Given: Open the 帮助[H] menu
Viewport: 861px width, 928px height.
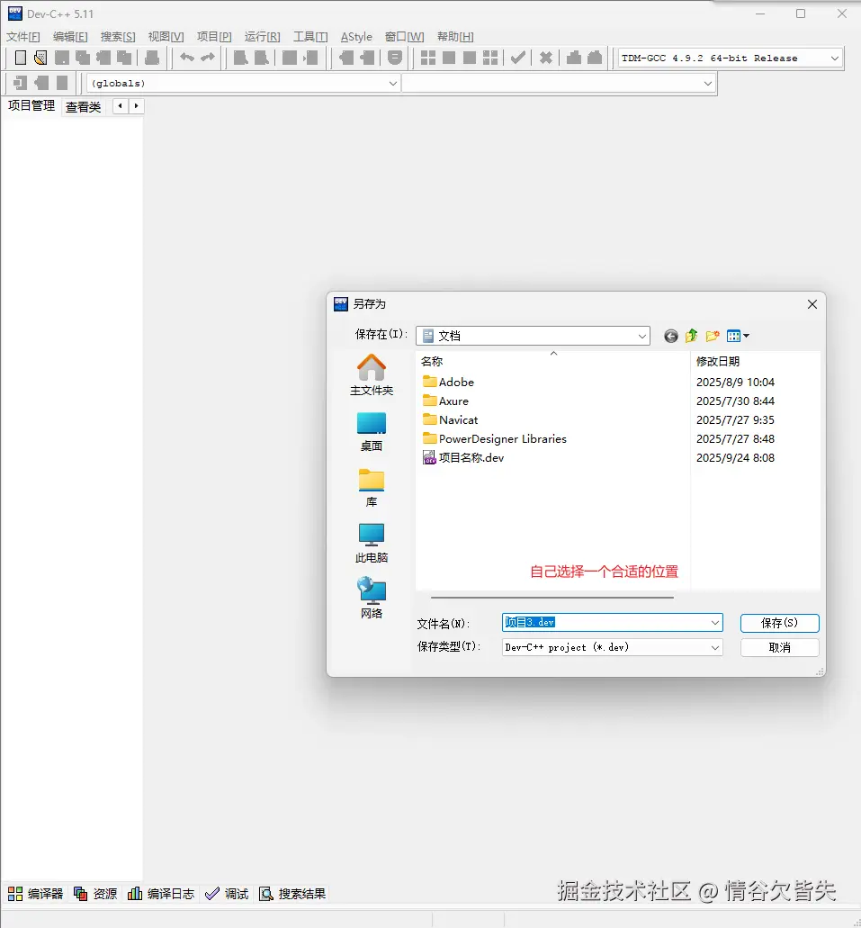Looking at the screenshot, I should (x=455, y=37).
